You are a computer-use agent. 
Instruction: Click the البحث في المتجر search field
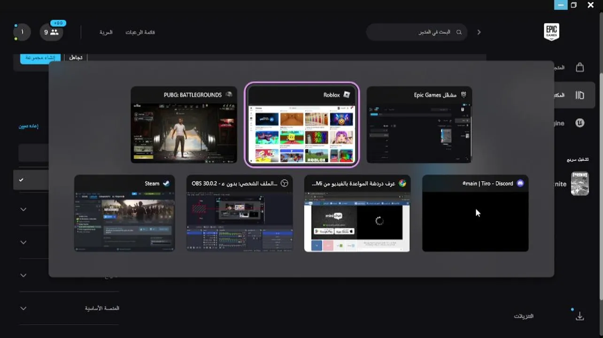tap(417, 32)
